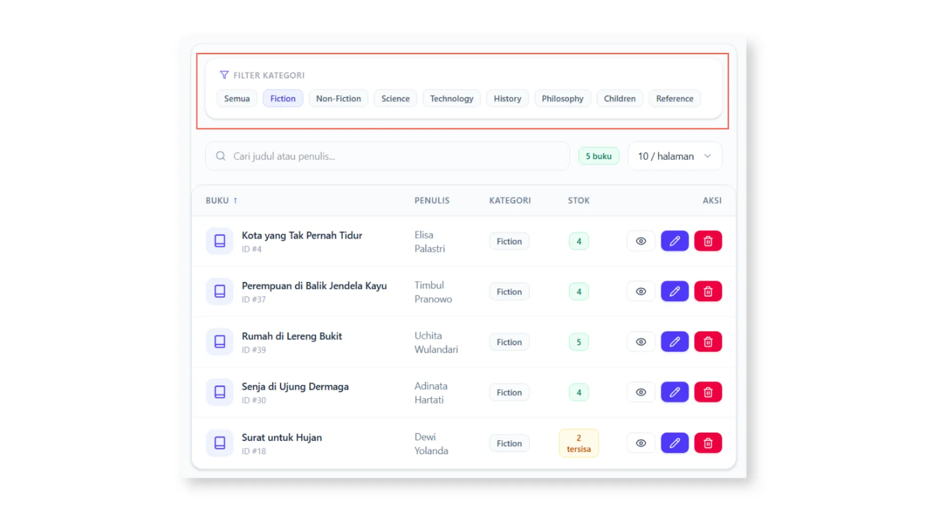Filter by Non-Fiction category
Image resolution: width=940 pixels, height=528 pixels.
point(338,98)
